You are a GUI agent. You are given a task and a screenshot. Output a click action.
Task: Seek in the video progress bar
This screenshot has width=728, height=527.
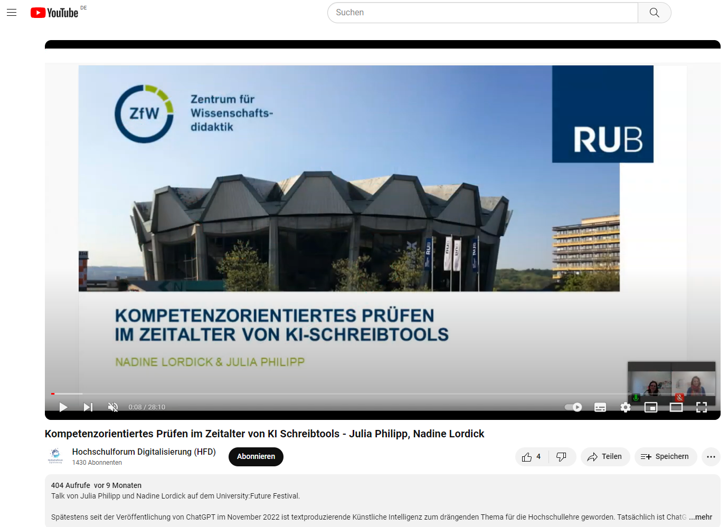coord(383,394)
